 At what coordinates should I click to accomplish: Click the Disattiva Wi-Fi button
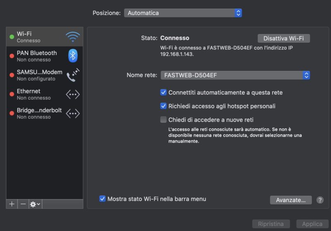point(283,38)
